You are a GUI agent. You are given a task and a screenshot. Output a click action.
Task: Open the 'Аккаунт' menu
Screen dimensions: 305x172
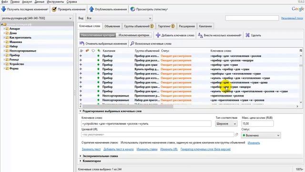click(27, 2)
